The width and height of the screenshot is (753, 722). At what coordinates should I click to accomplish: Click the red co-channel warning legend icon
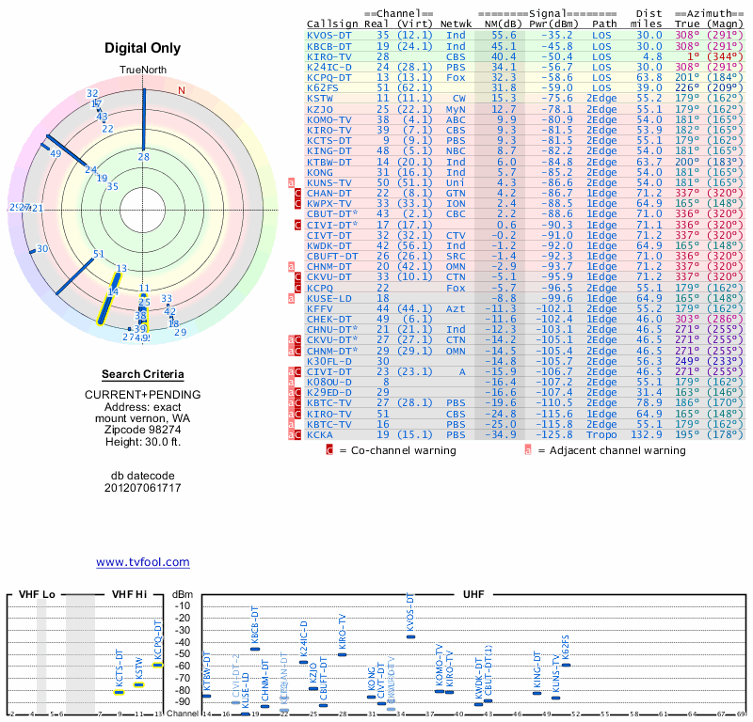(x=329, y=450)
